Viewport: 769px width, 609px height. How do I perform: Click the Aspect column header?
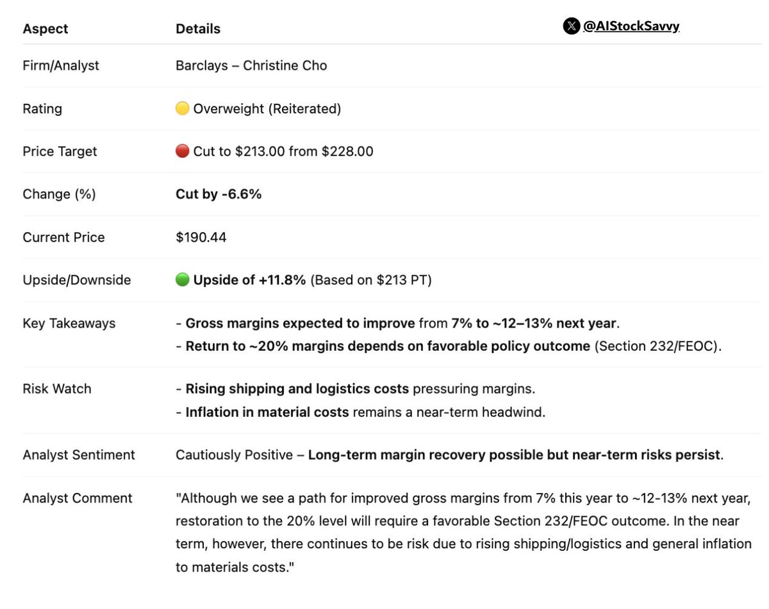[x=45, y=29]
